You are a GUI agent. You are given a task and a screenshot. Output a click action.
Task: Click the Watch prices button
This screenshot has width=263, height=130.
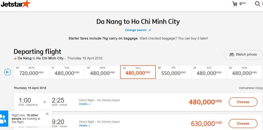pos(243,55)
